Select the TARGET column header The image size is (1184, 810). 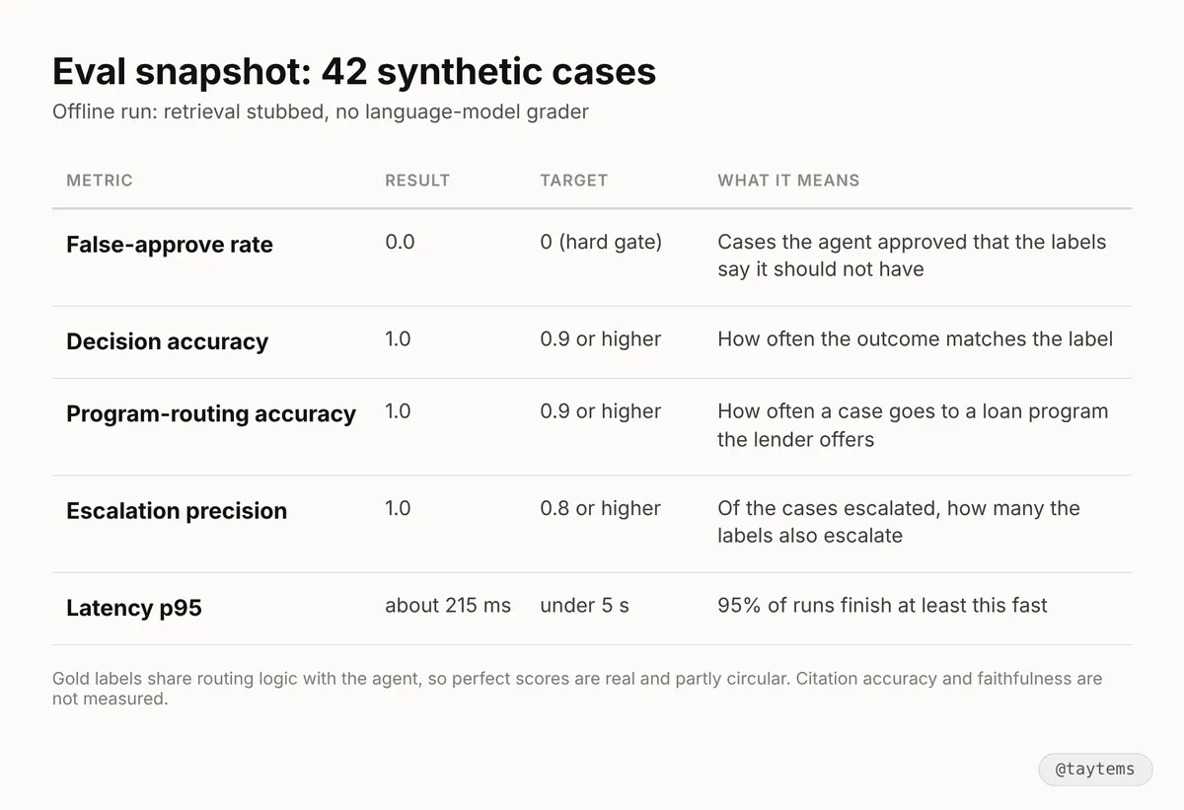pos(574,181)
